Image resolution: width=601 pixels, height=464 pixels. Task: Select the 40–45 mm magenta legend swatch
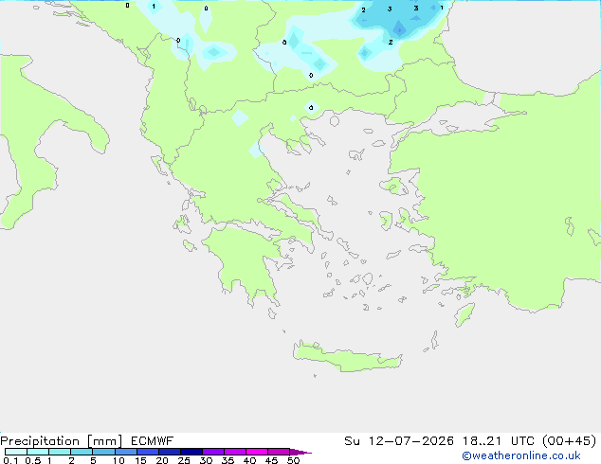coord(257,452)
